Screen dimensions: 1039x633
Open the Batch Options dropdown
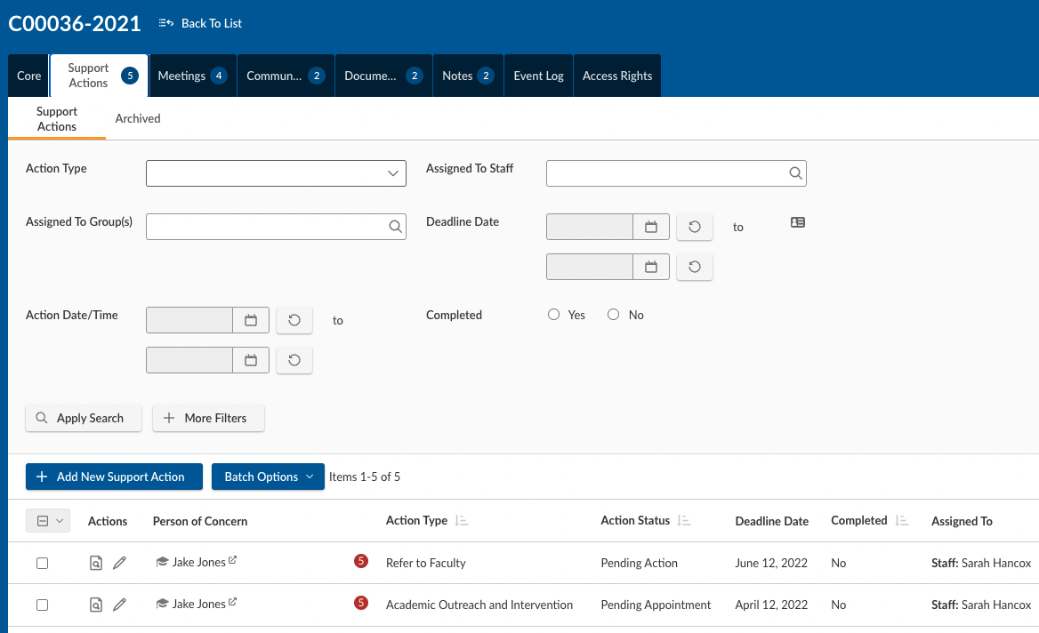pyautogui.click(x=268, y=477)
